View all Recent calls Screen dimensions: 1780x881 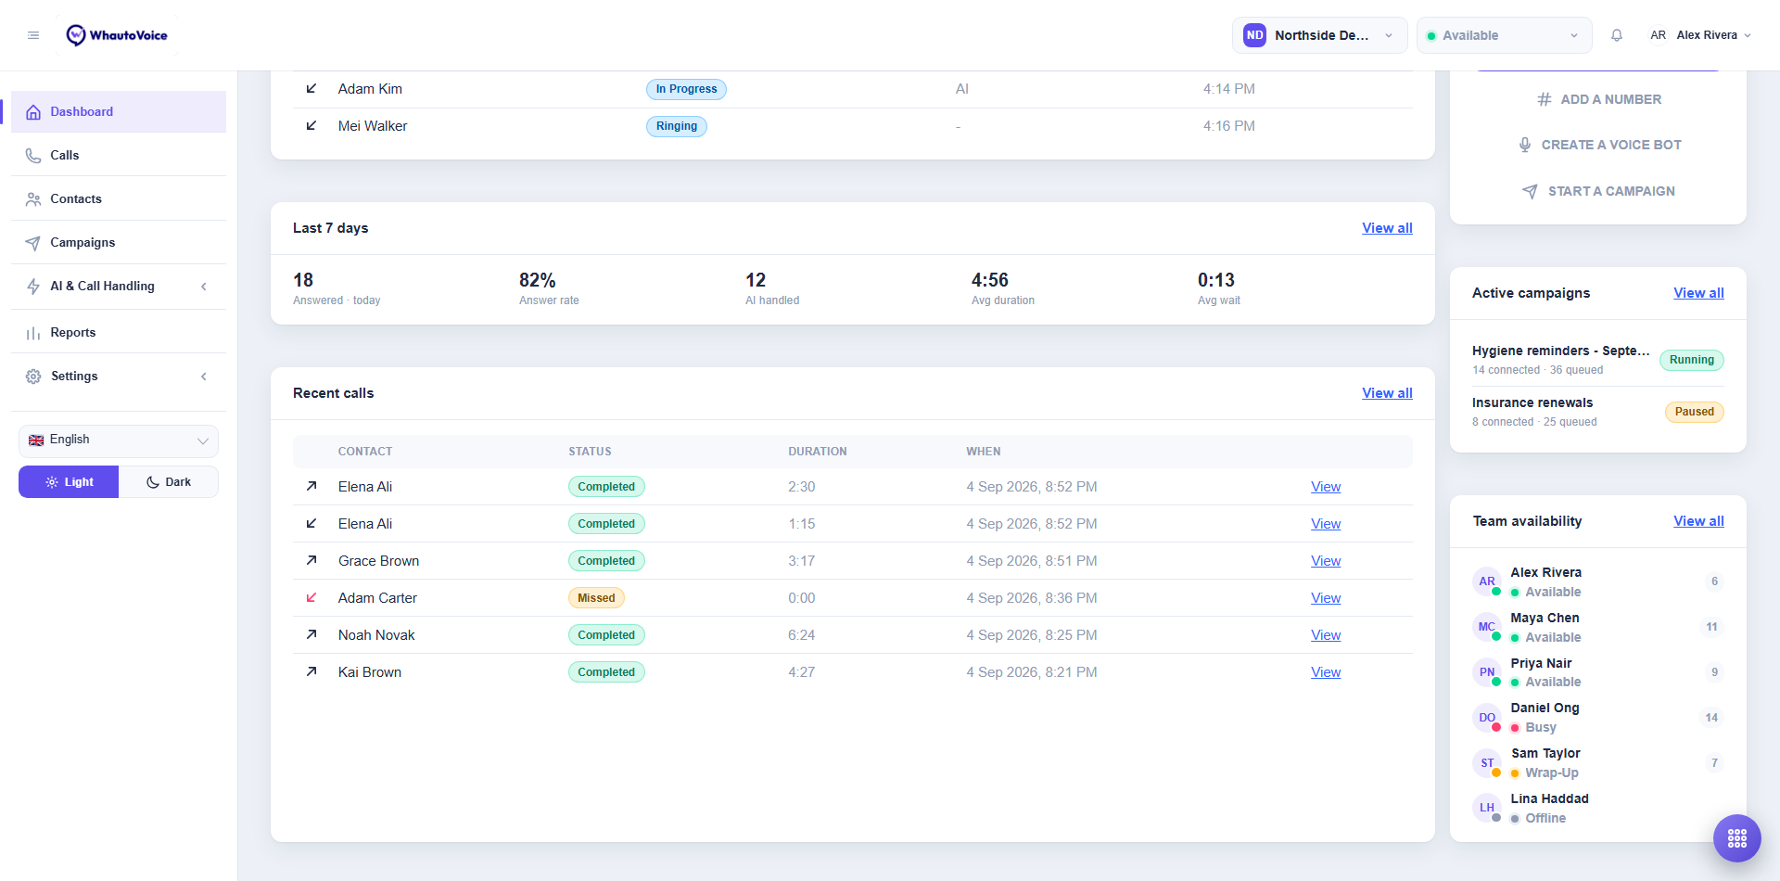tap(1387, 393)
